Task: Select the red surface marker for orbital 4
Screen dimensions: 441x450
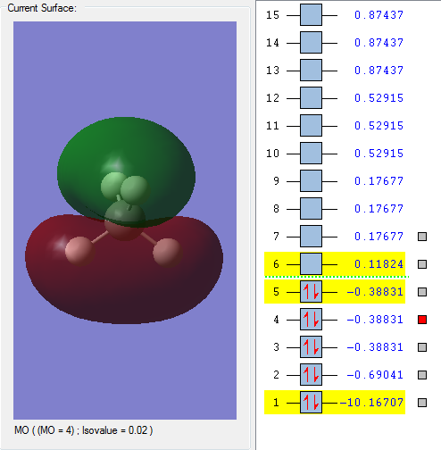Action: (x=422, y=320)
